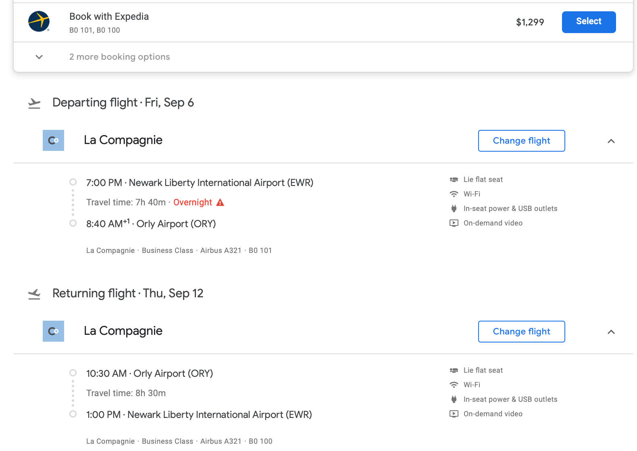Select the Expedia booking for $1,299

click(589, 22)
